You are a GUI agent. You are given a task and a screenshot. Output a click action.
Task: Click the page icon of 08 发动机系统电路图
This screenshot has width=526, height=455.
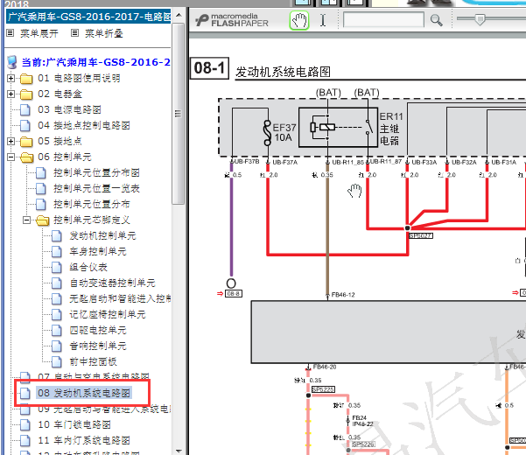pyautogui.click(x=25, y=393)
